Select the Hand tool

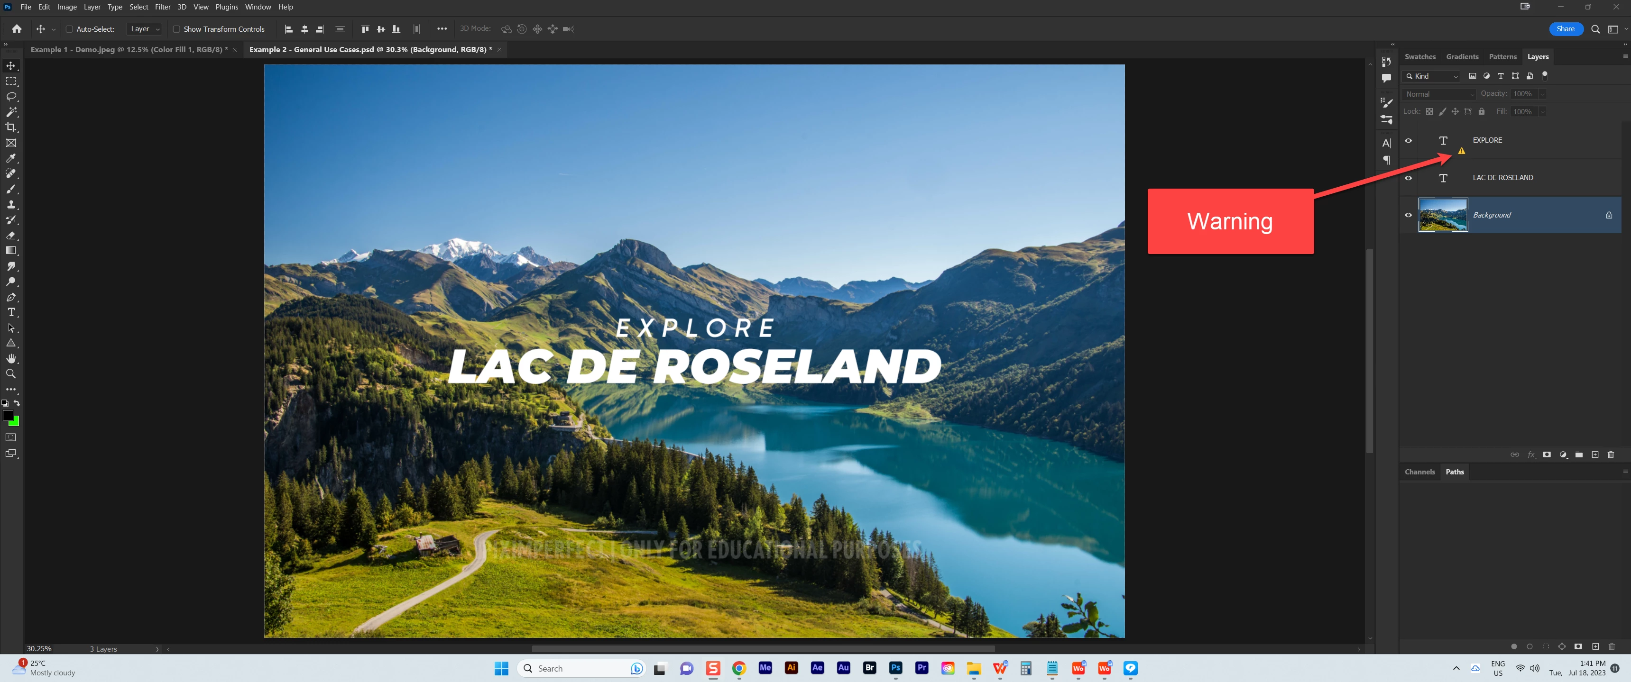click(x=11, y=359)
